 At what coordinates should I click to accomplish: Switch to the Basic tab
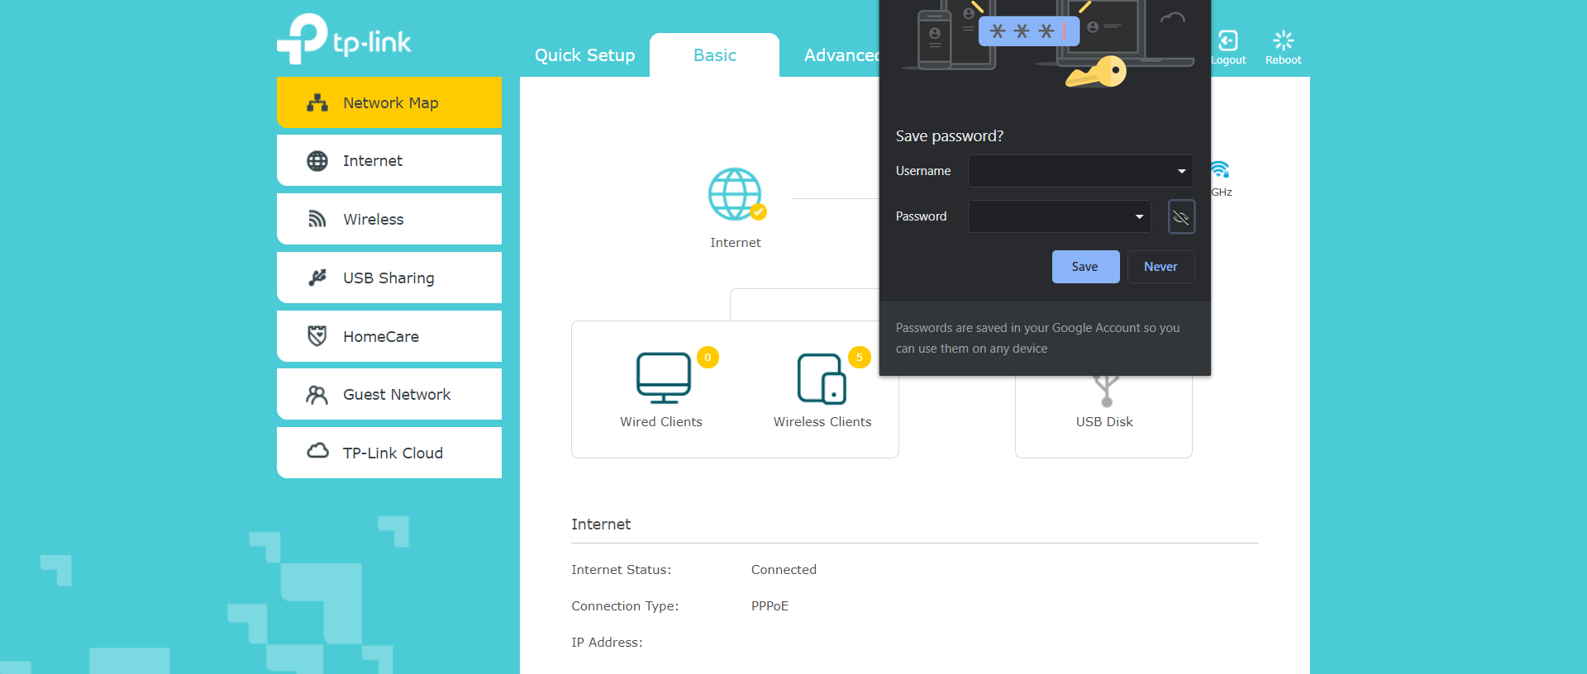pos(715,55)
